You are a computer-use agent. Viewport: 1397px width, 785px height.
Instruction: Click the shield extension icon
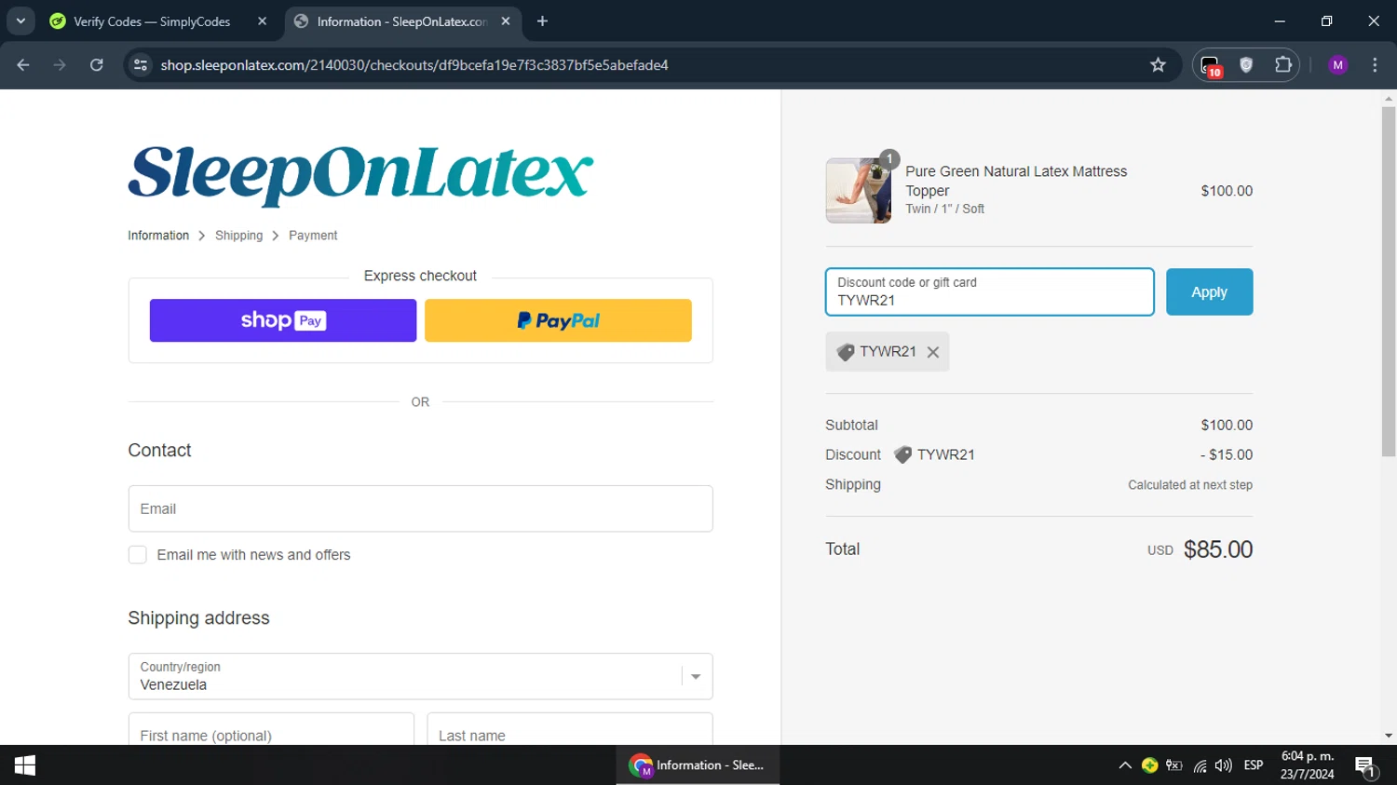[1246, 65]
